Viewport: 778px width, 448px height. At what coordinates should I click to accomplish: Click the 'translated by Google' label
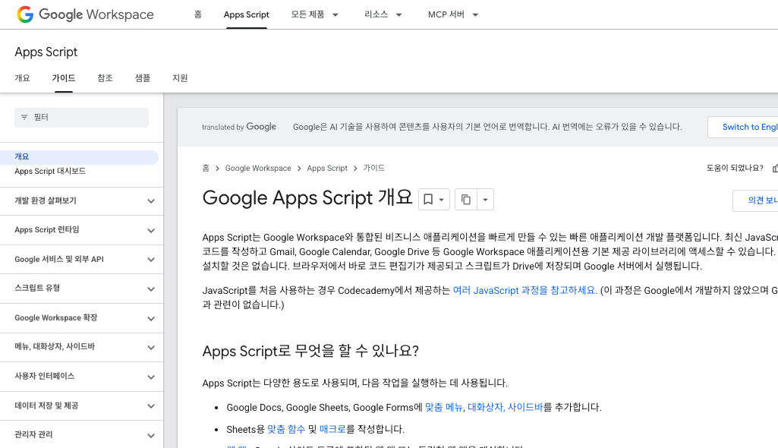239,127
